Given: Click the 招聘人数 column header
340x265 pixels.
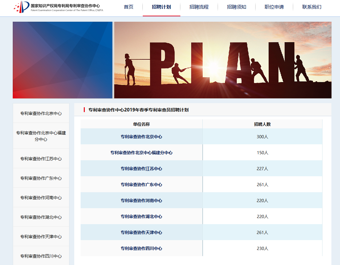Looking at the screenshot, I should click(262, 124).
